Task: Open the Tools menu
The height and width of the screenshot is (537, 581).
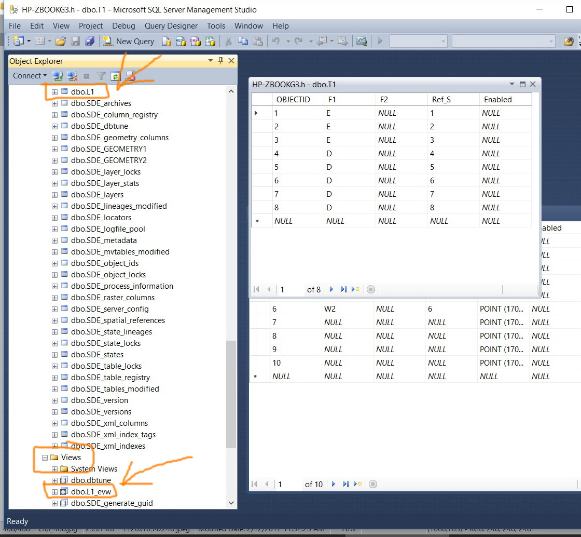Action: (216, 26)
